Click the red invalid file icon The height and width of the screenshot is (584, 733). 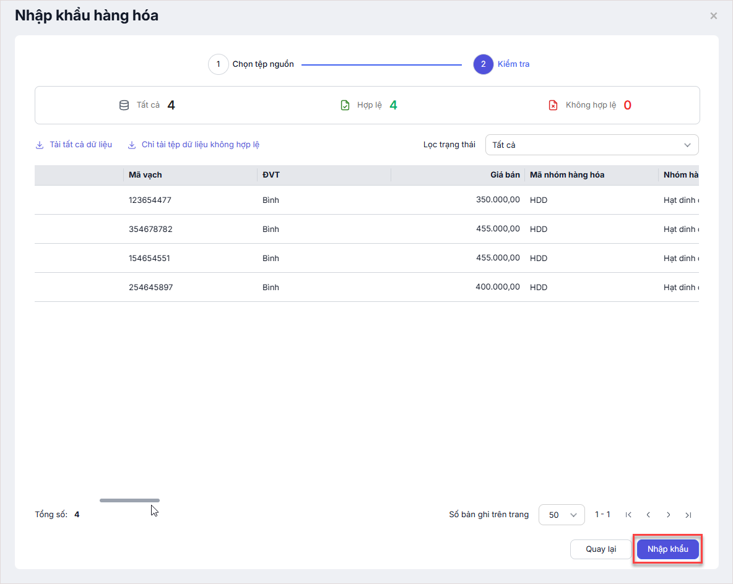click(x=553, y=105)
